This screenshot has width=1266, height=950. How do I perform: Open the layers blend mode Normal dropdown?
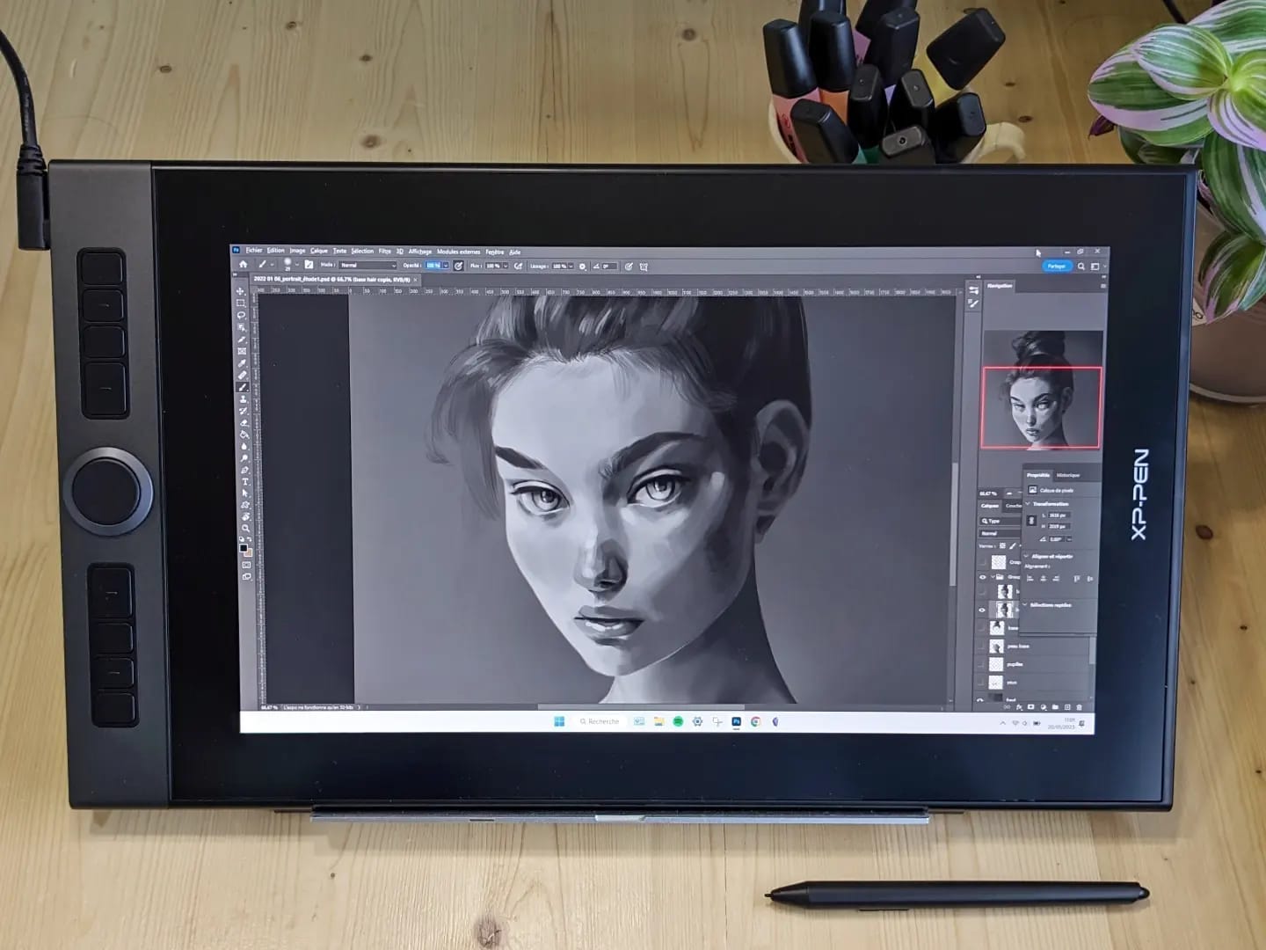pyautogui.click(x=1000, y=533)
